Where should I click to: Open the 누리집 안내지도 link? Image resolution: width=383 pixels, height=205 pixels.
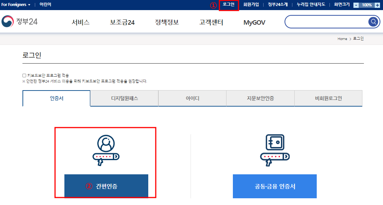coord(311,4)
